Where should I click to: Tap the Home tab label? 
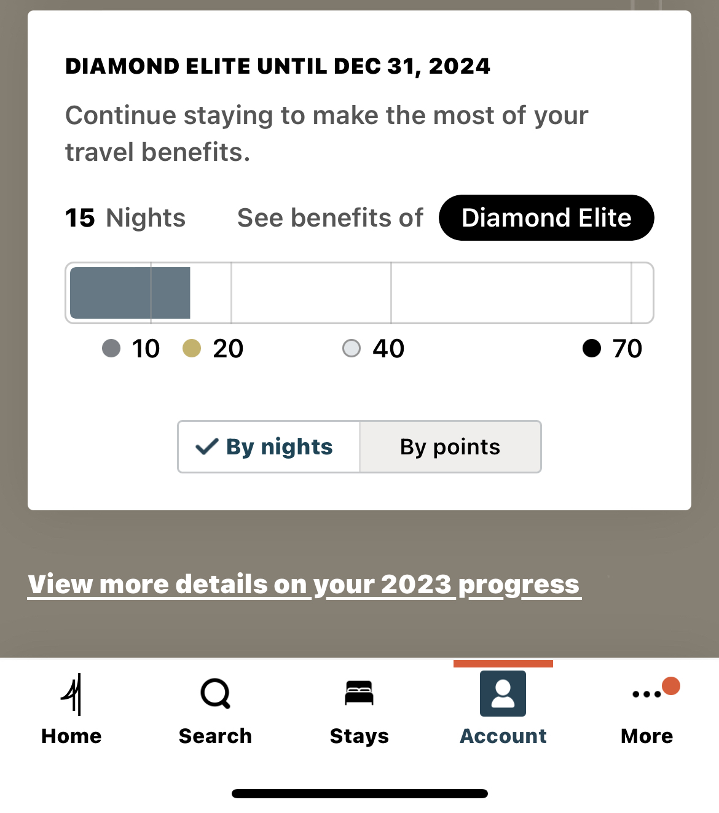[71, 736]
